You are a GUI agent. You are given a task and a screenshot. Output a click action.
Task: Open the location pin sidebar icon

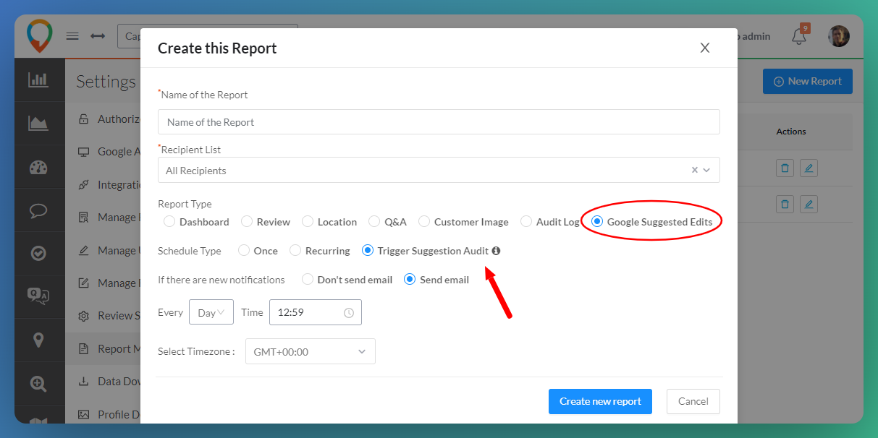[38, 340]
